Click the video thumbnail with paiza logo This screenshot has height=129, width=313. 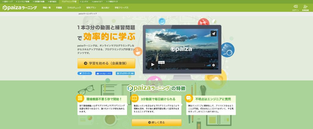click(x=182, y=49)
